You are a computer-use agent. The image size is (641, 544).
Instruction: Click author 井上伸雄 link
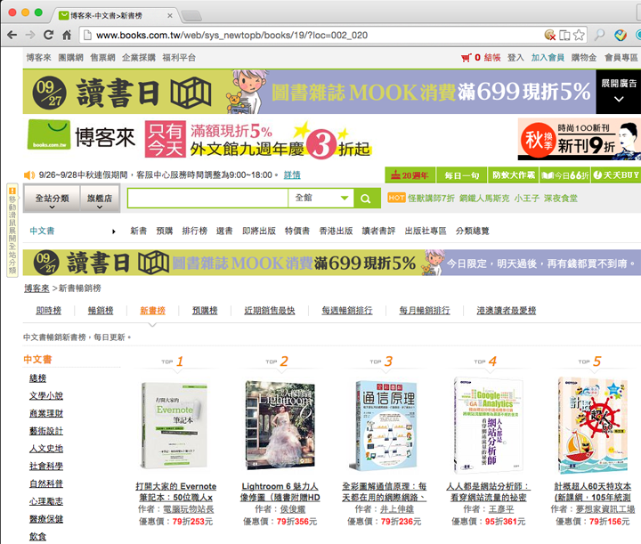(397, 509)
